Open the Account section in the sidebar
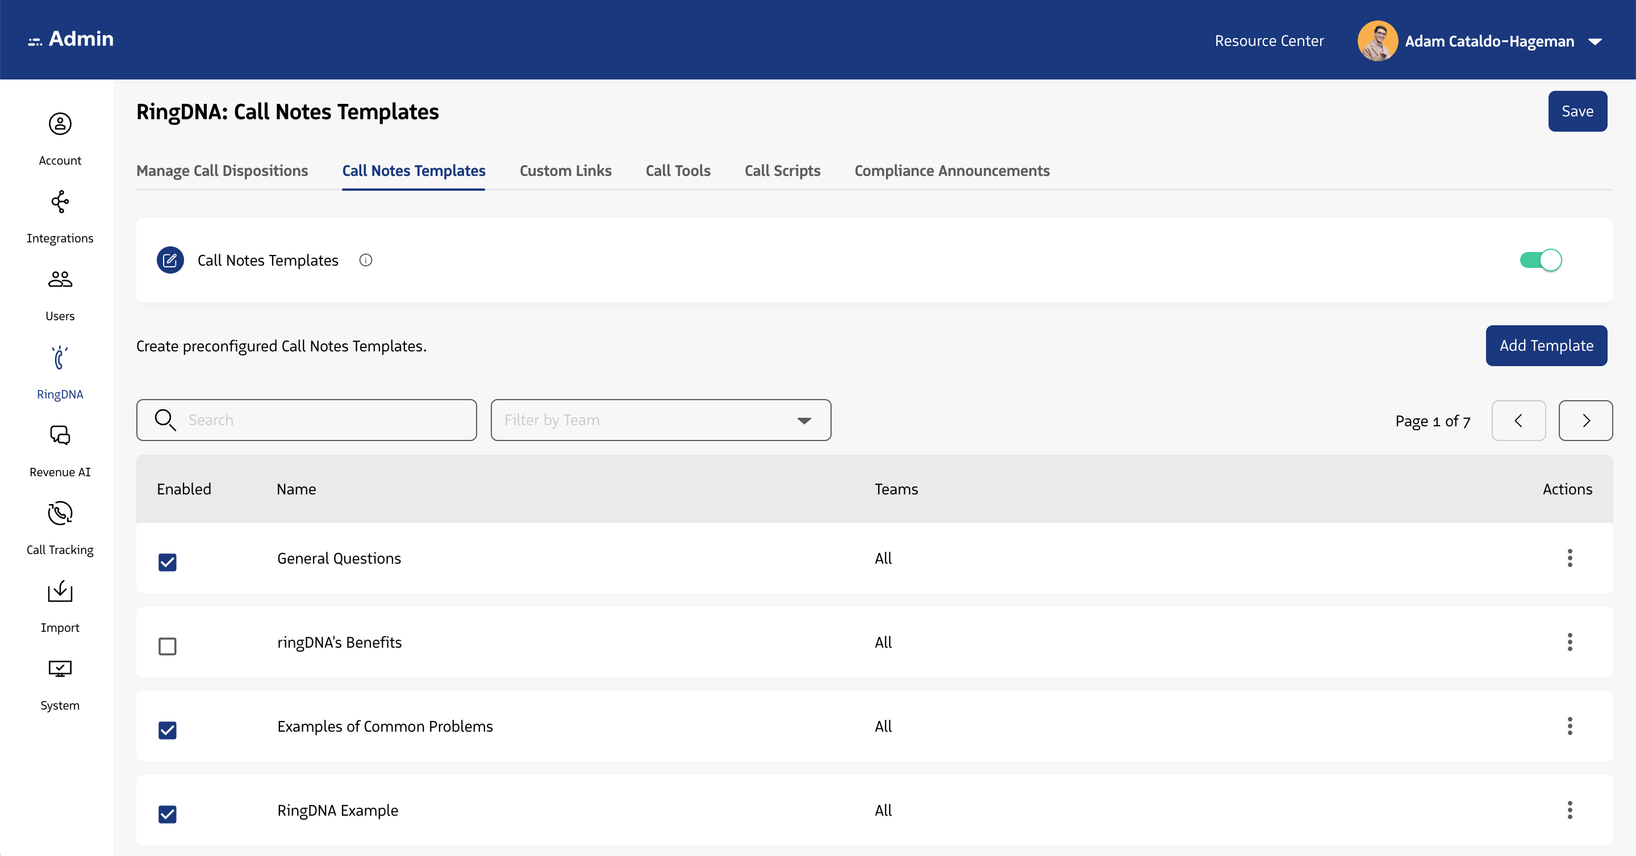Screen dimensions: 1636x856 point(60,124)
